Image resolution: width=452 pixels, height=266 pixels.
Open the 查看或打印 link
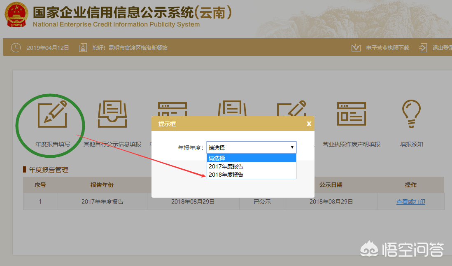(x=410, y=201)
